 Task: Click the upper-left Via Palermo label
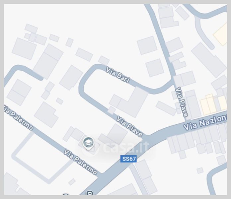18,117
